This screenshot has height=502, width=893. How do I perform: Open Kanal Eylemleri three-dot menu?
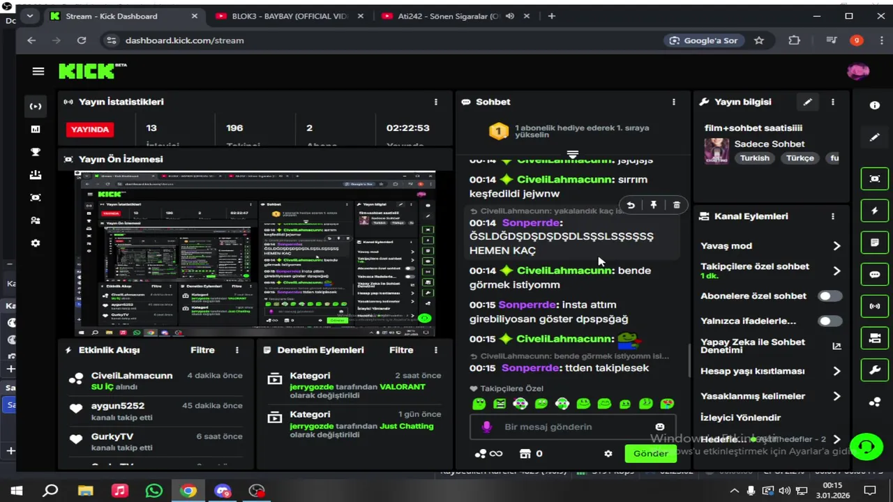point(832,216)
